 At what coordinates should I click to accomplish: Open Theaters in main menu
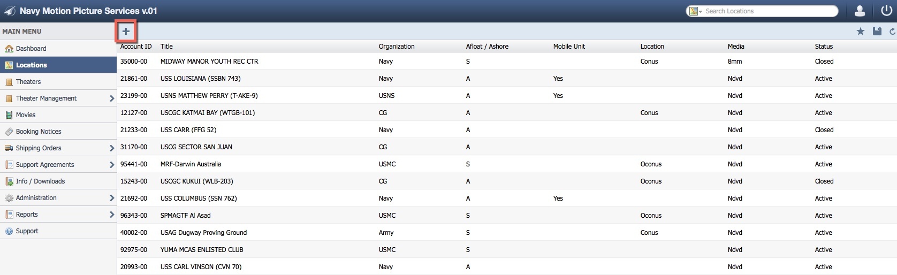pos(28,82)
